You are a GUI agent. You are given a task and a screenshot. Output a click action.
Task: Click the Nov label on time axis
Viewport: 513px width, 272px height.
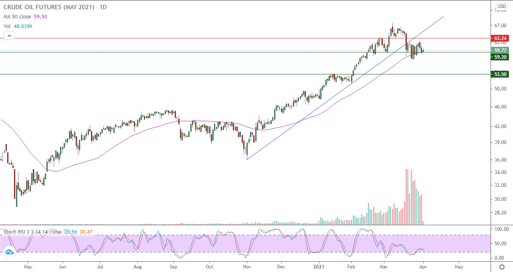coord(247,266)
